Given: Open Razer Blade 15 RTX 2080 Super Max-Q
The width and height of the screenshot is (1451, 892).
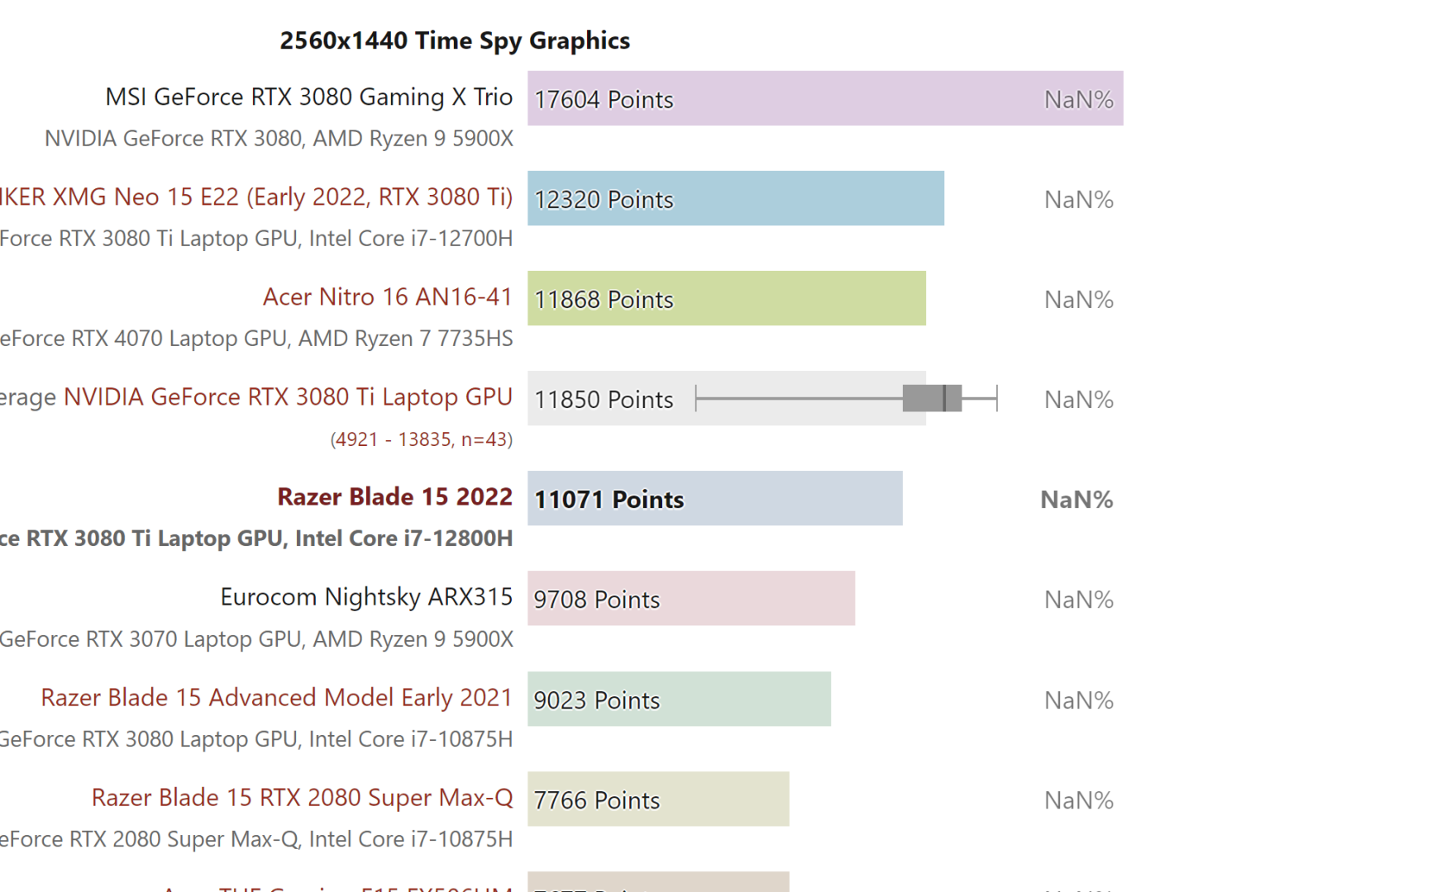Looking at the screenshot, I should [302, 798].
